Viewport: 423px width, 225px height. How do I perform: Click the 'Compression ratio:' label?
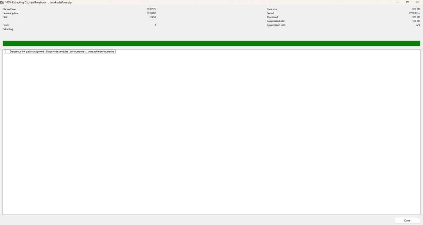(x=276, y=25)
